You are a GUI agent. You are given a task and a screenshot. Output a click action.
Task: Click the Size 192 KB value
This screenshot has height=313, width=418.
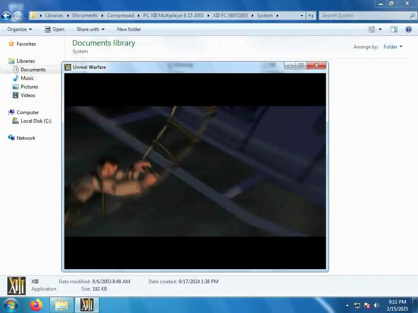(x=100, y=289)
